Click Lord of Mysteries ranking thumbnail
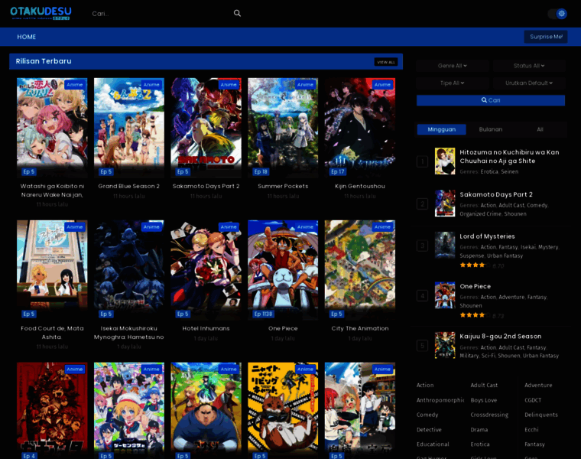This screenshot has width=581, height=459. tap(445, 245)
